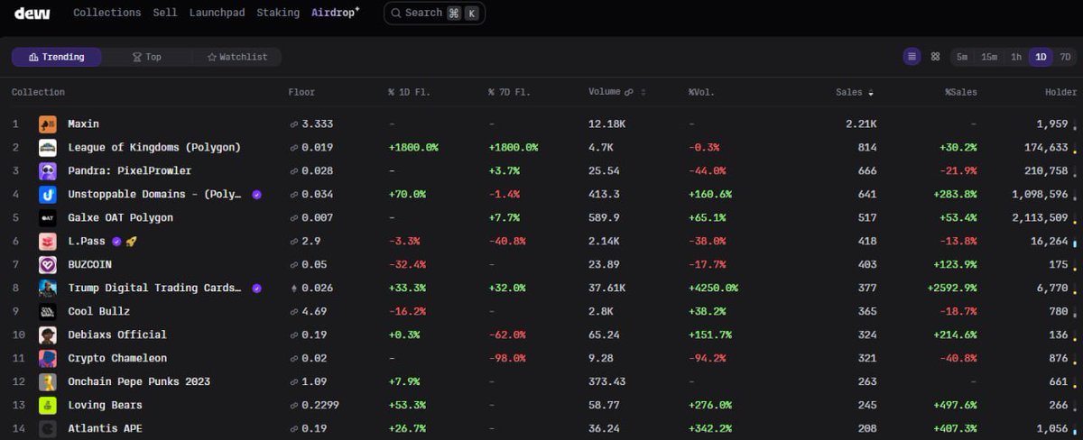The image size is (1083, 440).
Task: Click the L.Pass collection avatar
Action: tap(48, 241)
